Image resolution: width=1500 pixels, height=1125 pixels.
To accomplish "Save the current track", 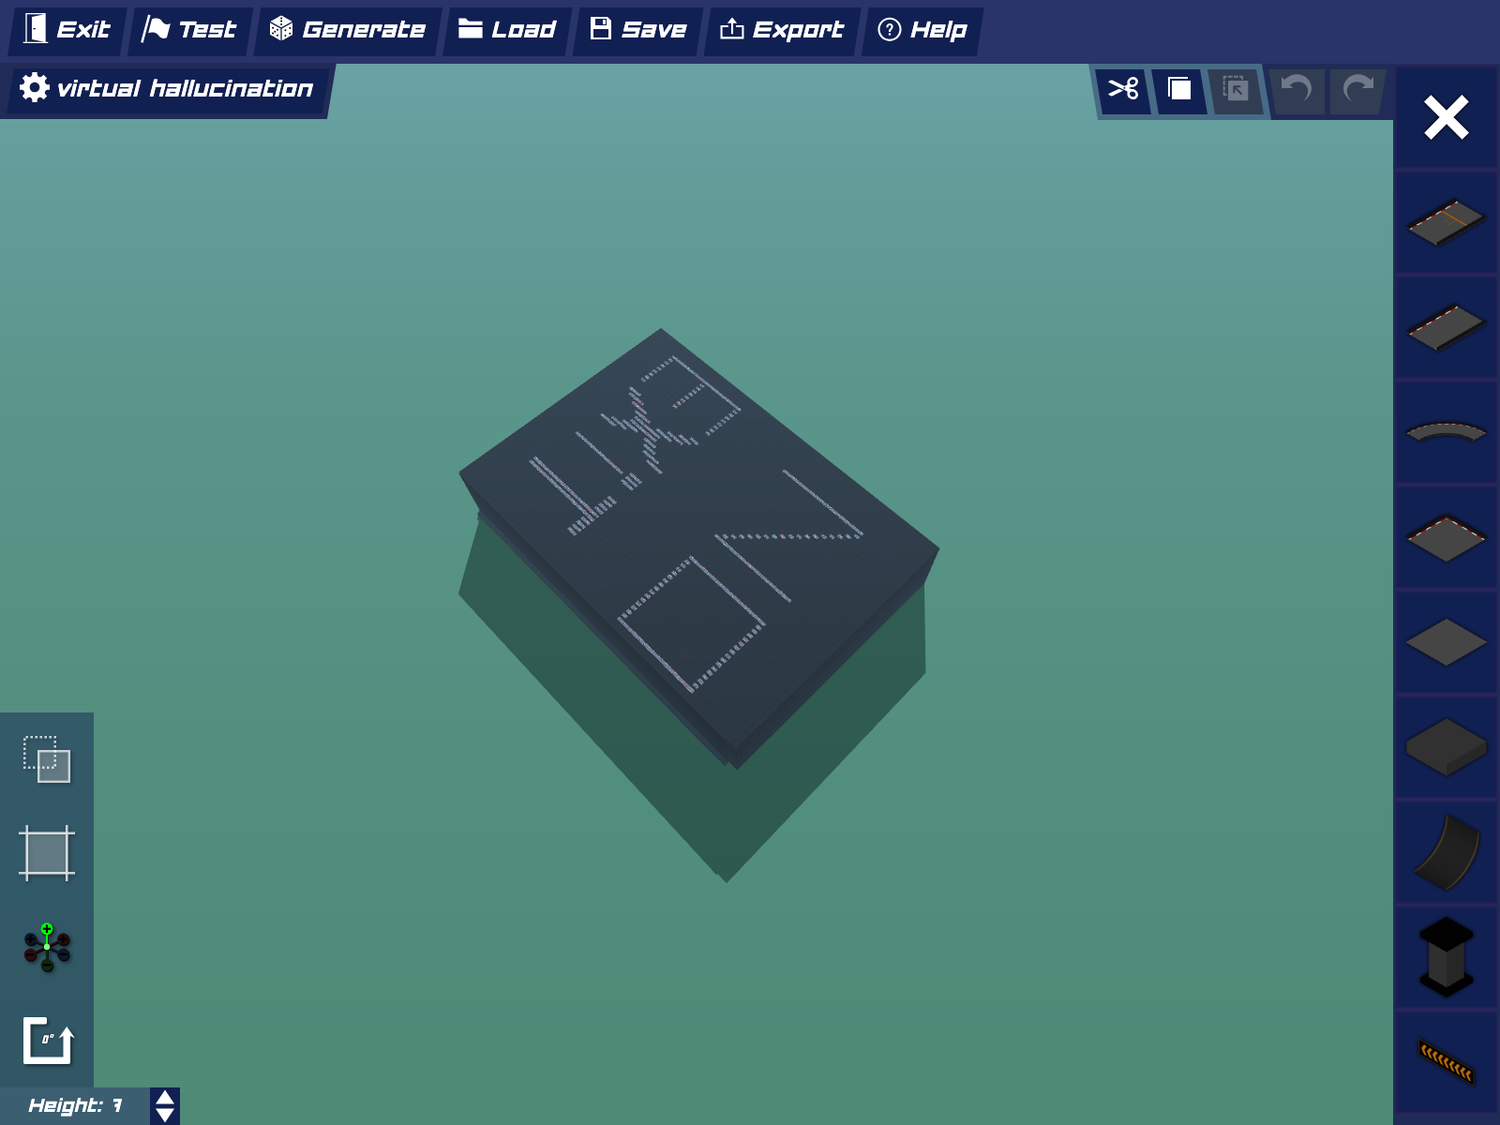I will (638, 30).
